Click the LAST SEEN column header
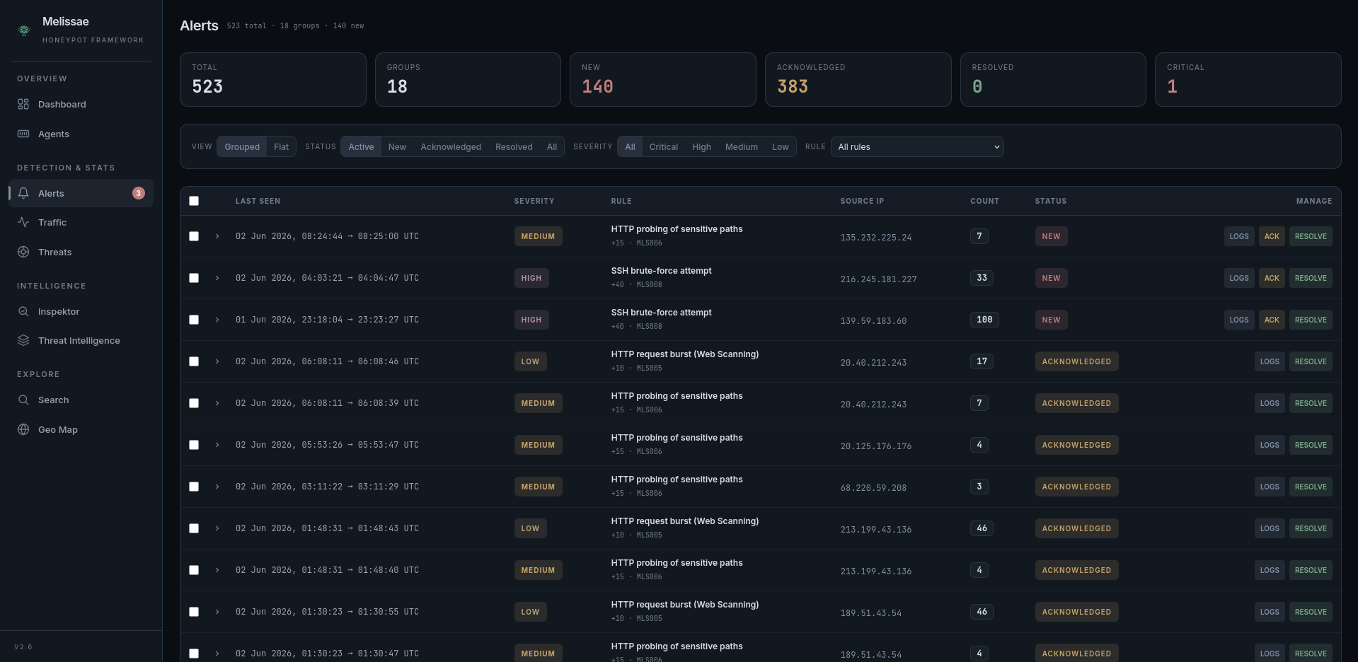The width and height of the screenshot is (1358, 662). (x=258, y=201)
